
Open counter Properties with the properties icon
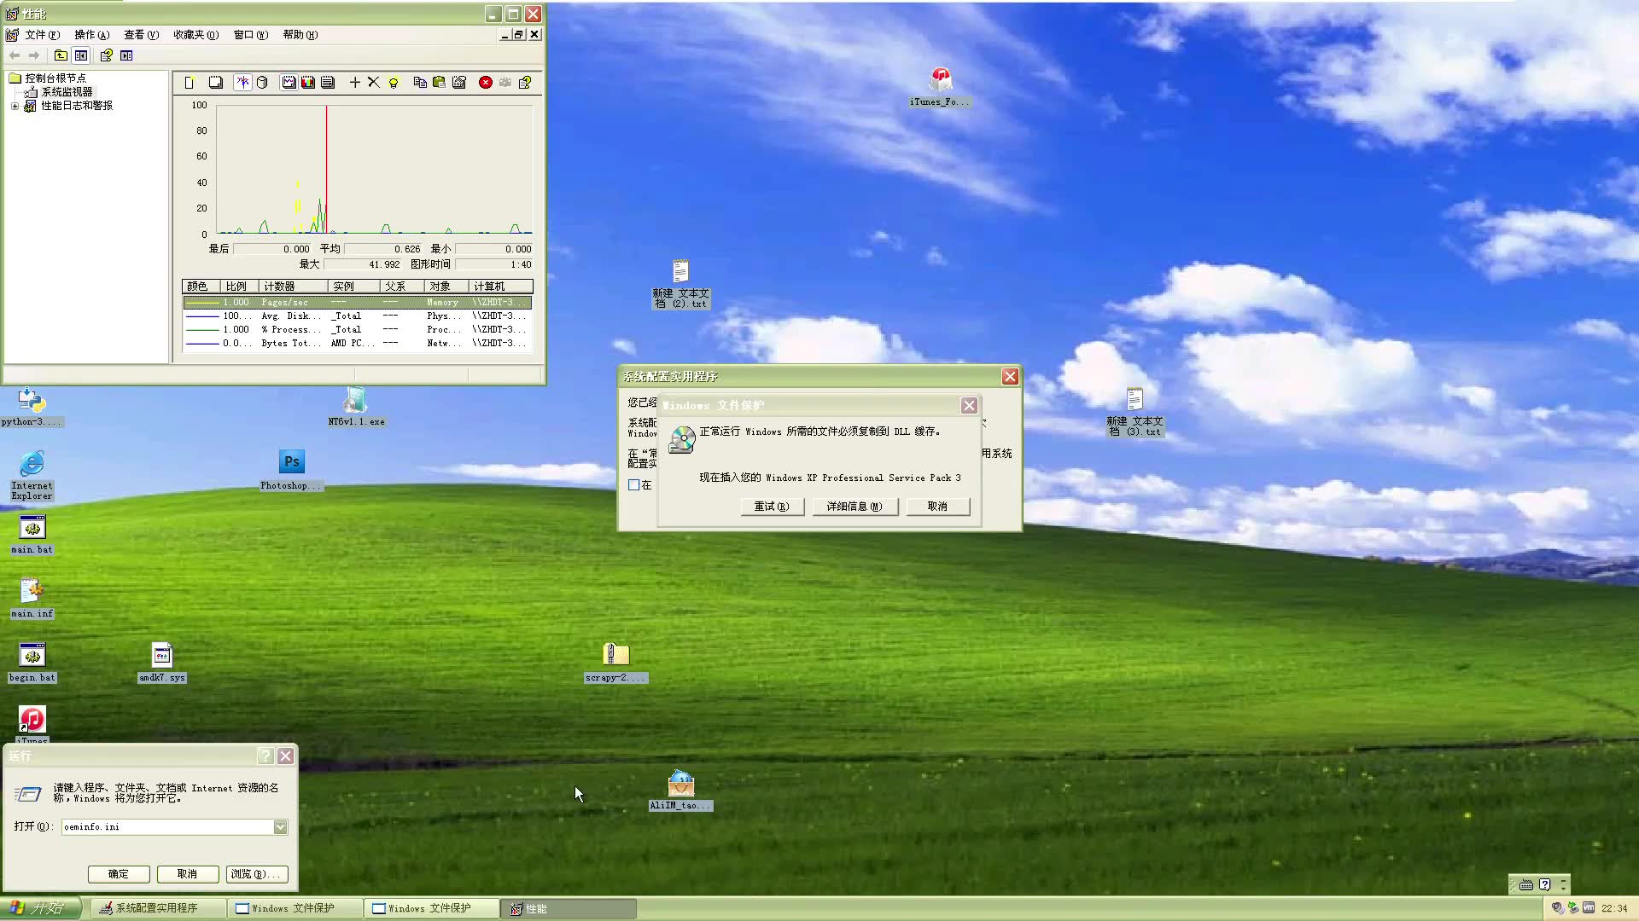459,83
